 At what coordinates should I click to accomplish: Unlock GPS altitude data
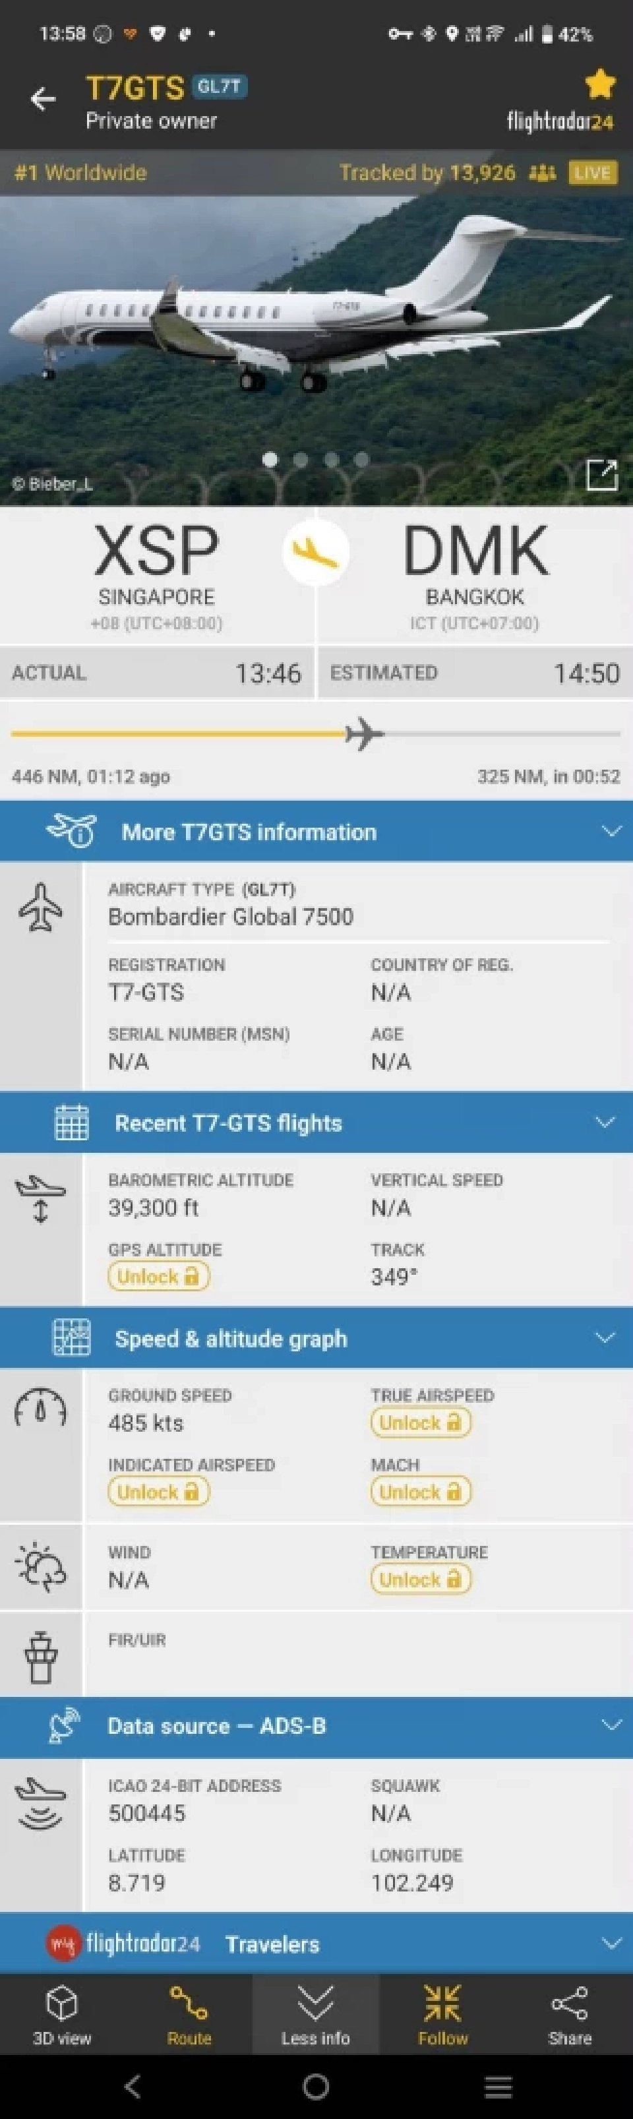pyautogui.click(x=159, y=1277)
